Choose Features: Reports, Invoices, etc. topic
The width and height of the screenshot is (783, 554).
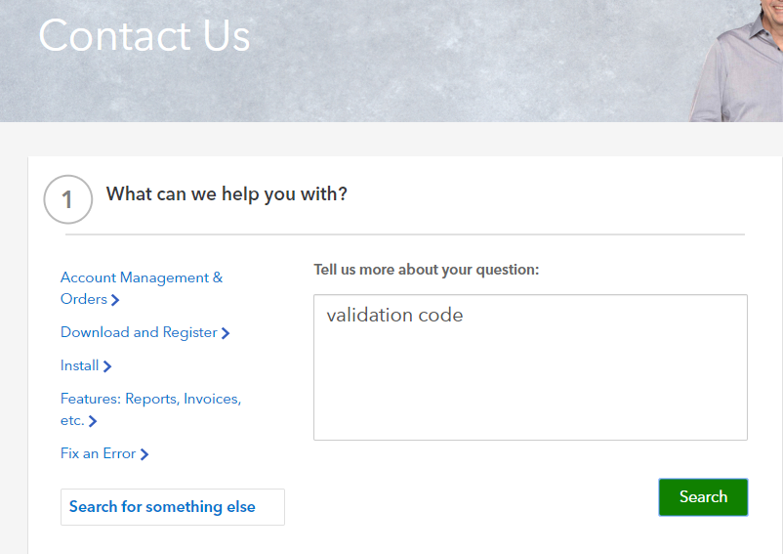[150, 399]
